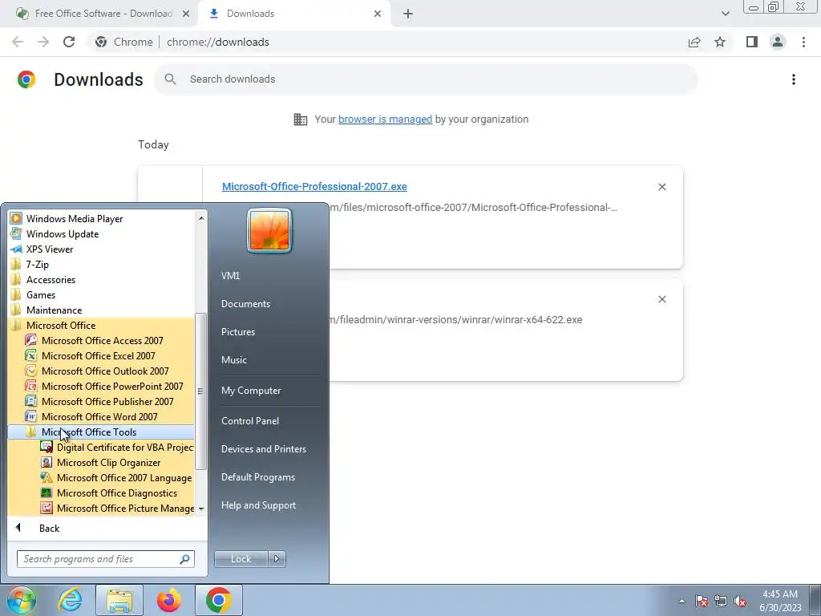Open the shutdown options arrow beside Lock
Viewport: 821px width, 616px height.
277,559
